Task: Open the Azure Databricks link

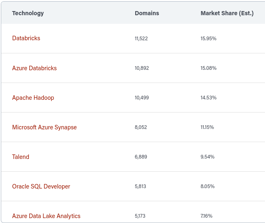Action: (35, 68)
